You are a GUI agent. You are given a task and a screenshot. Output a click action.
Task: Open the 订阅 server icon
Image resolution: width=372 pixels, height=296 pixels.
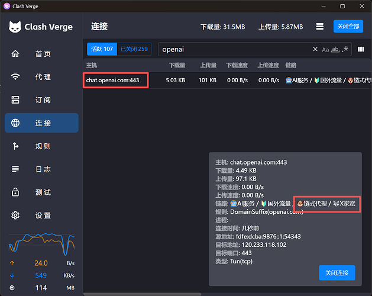coord(15,99)
